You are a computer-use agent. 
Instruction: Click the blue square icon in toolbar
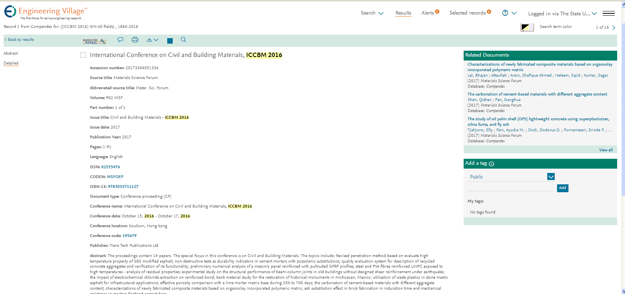170,41
